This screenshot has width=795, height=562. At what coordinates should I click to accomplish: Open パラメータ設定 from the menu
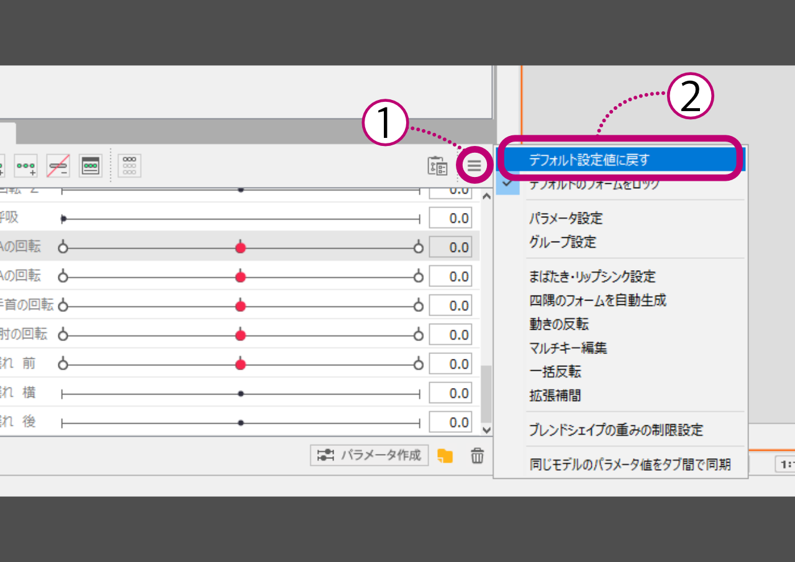coord(621,219)
